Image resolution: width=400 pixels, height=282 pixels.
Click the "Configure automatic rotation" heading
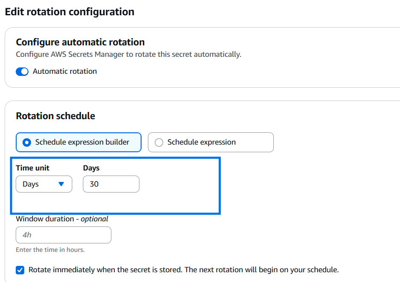[x=80, y=42]
